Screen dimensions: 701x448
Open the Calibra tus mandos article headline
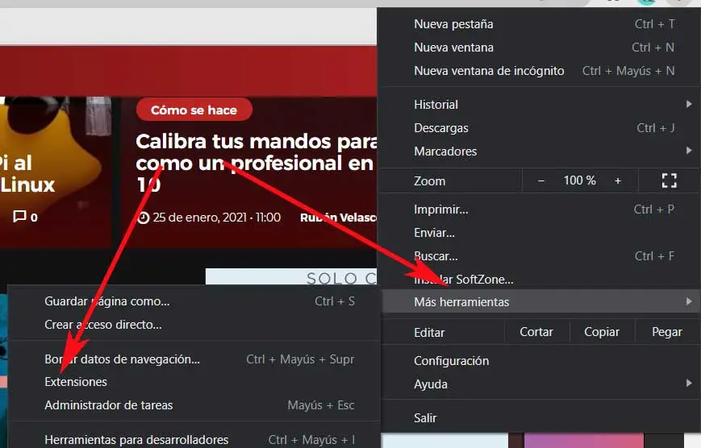257,163
